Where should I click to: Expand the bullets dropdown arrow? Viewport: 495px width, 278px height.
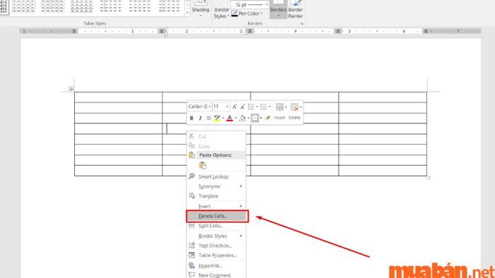tap(257, 107)
